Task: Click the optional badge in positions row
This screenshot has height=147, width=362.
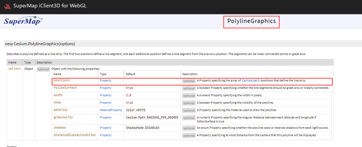Action: (189, 81)
